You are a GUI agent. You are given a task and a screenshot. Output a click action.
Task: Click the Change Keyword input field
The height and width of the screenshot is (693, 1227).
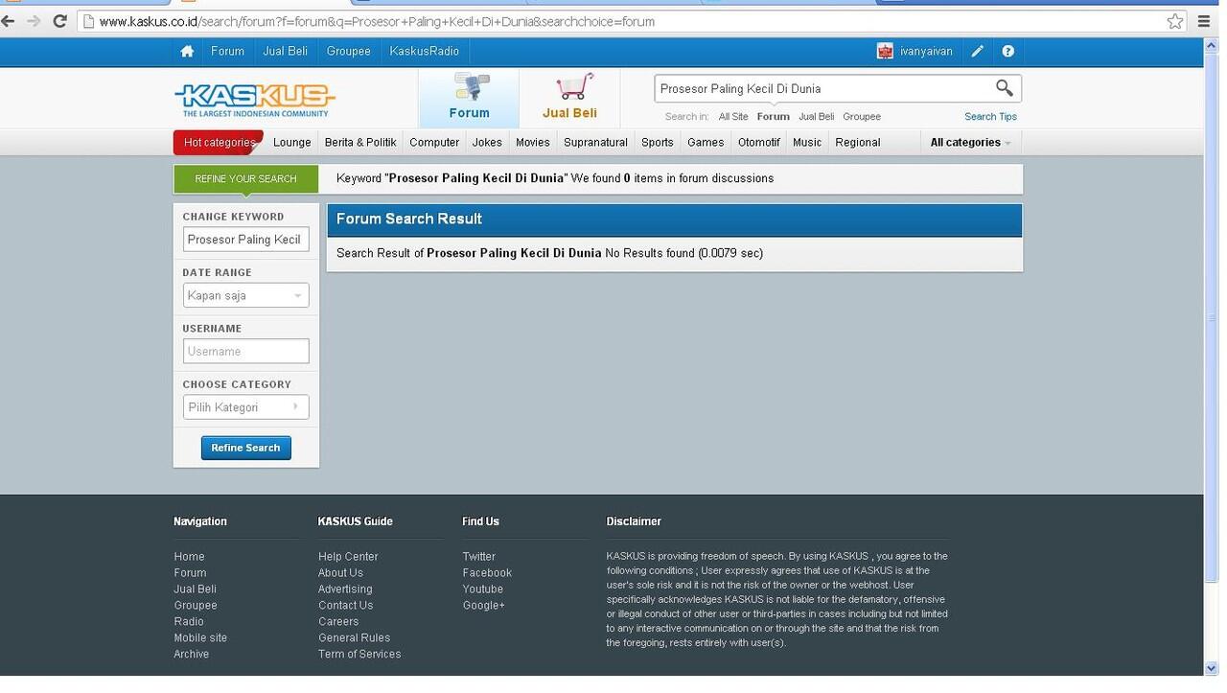(x=246, y=240)
